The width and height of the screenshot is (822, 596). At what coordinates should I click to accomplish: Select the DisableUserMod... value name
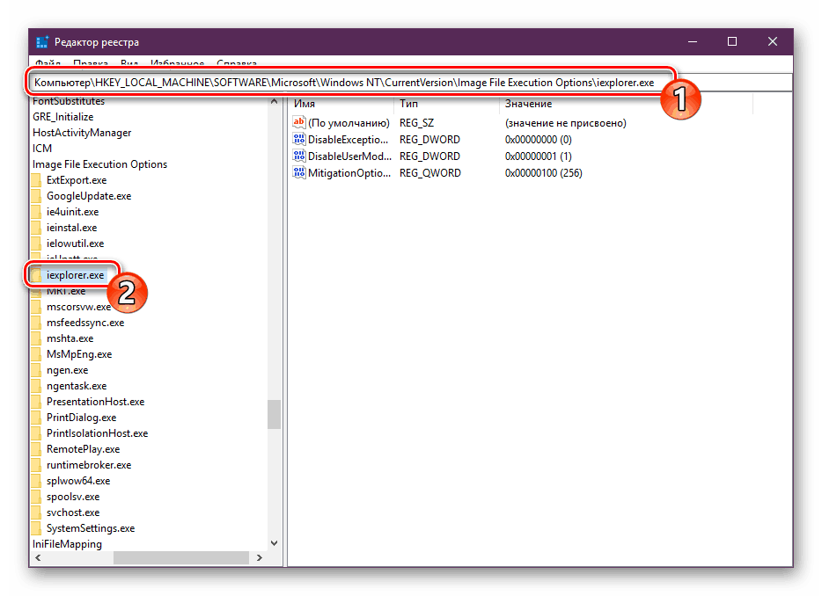(349, 156)
